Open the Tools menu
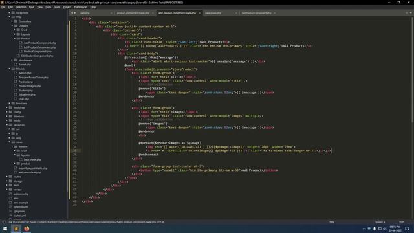414x233 pixels. 57,7
